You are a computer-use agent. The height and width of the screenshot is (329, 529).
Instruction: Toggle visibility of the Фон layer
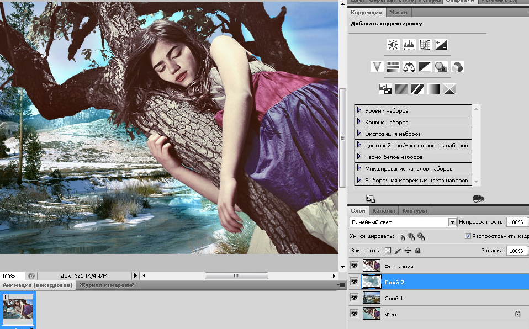355,313
